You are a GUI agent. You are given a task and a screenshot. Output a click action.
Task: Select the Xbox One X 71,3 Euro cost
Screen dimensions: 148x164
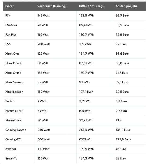(122, 73)
